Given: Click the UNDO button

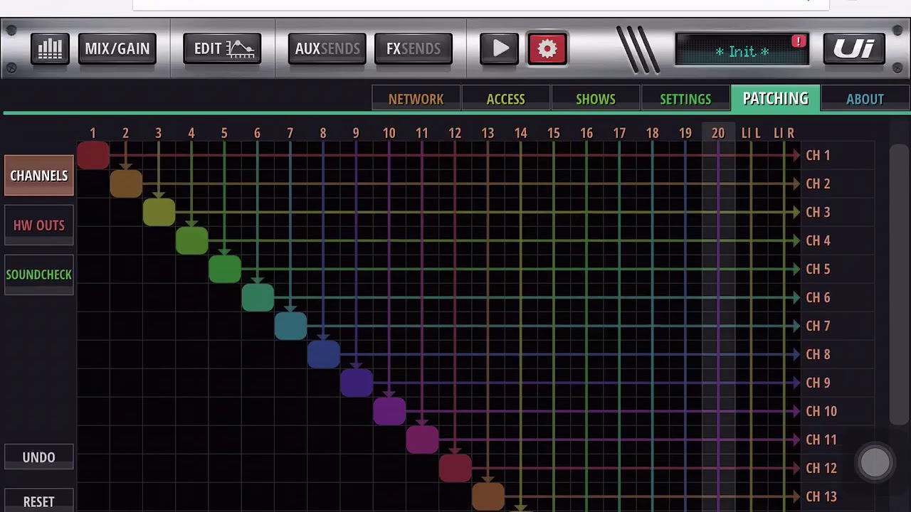Looking at the screenshot, I should click(39, 457).
